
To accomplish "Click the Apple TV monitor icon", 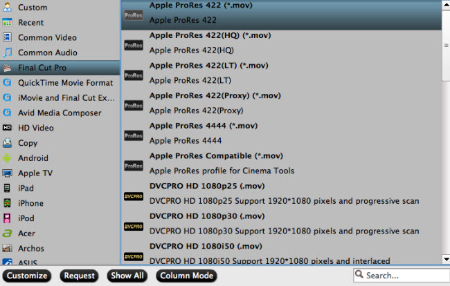I will tap(7, 173).
